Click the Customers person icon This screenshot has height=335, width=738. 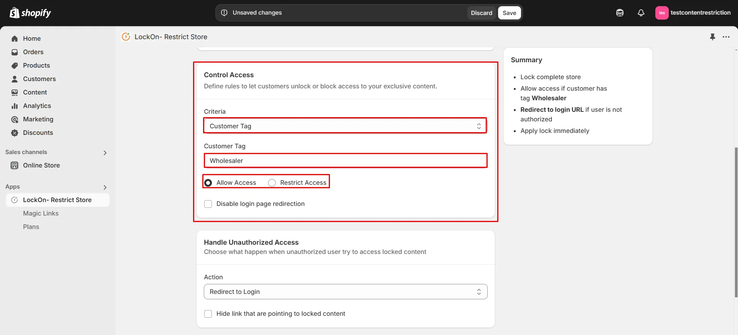(15, 79)
